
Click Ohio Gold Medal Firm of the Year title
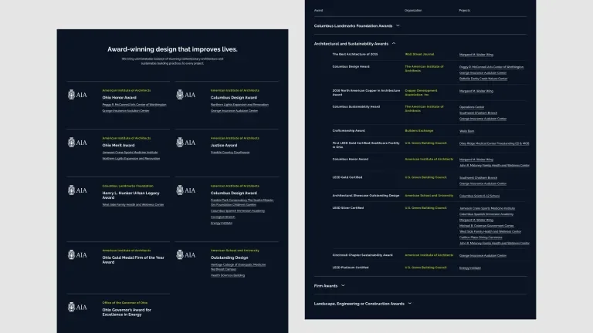pyautogui.click(x=133, y=260)
